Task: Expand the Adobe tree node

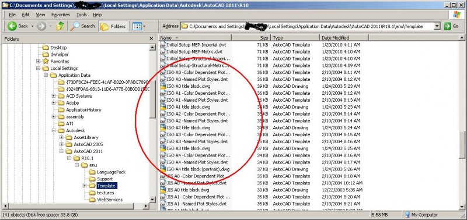Action: click(54, 103)
